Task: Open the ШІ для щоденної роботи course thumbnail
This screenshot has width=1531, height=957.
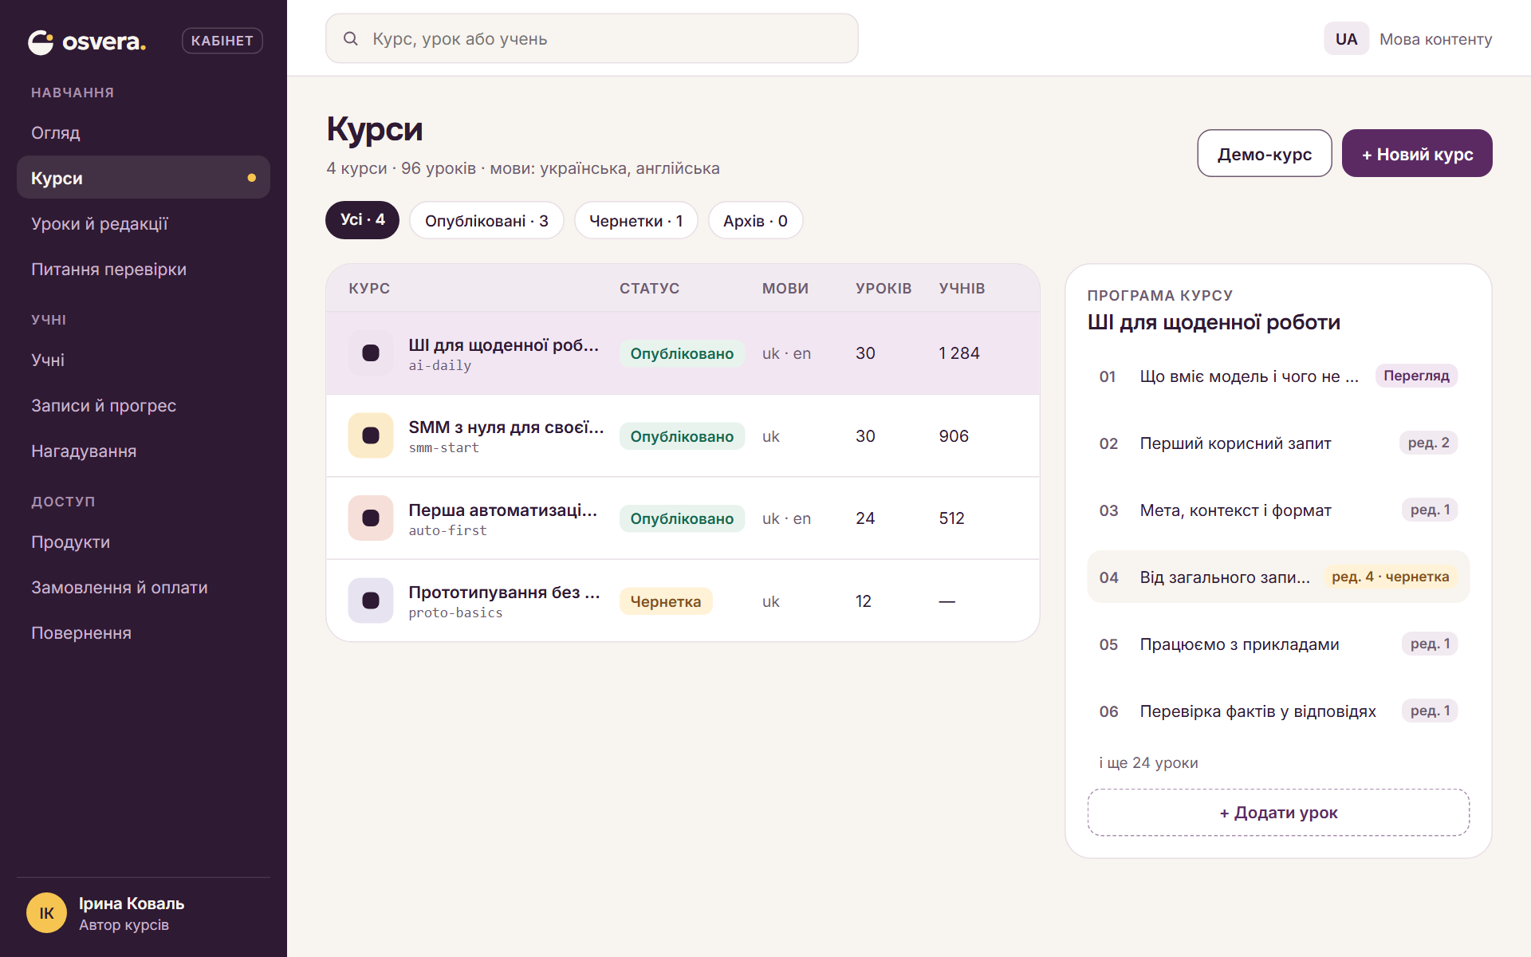Action: (371, 353)
